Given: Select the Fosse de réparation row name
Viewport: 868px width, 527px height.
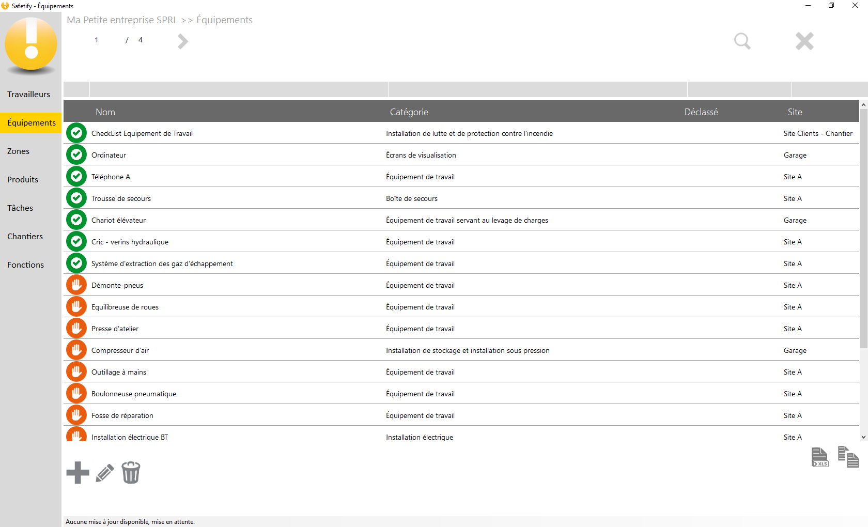Looking at the screenshot, I should click(x=122, y=416).
